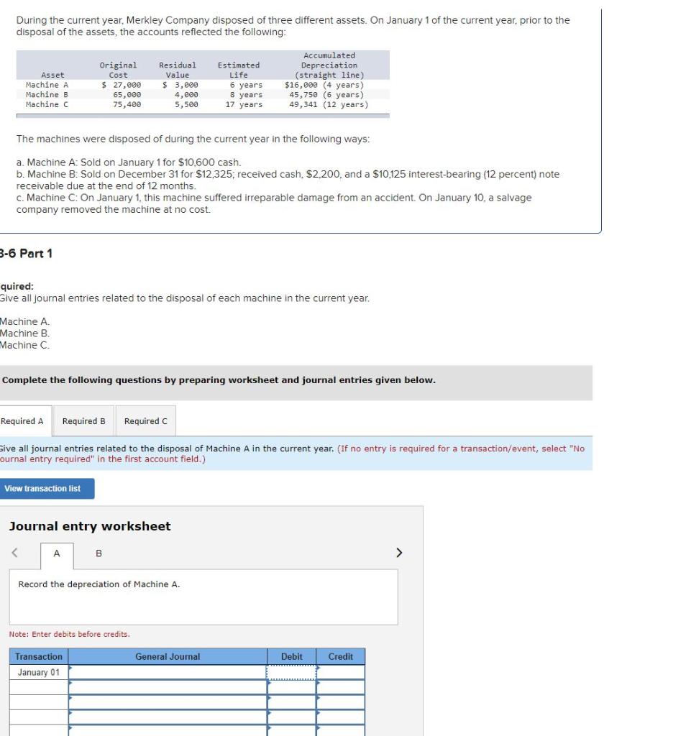
Task: Open the third row General Journal account dropdown
Action: tap(168, 702)
